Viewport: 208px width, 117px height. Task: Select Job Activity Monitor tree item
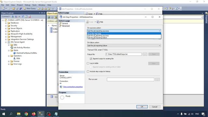tap(22, 47)
